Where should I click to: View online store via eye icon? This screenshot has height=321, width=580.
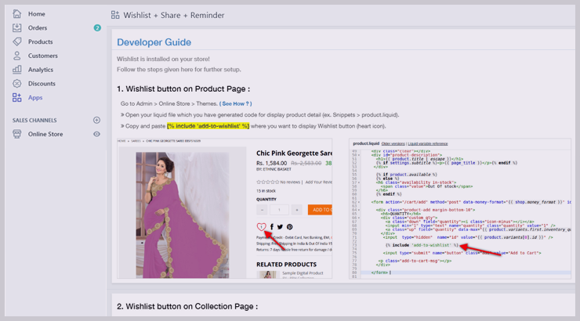(x=97, y=135)
